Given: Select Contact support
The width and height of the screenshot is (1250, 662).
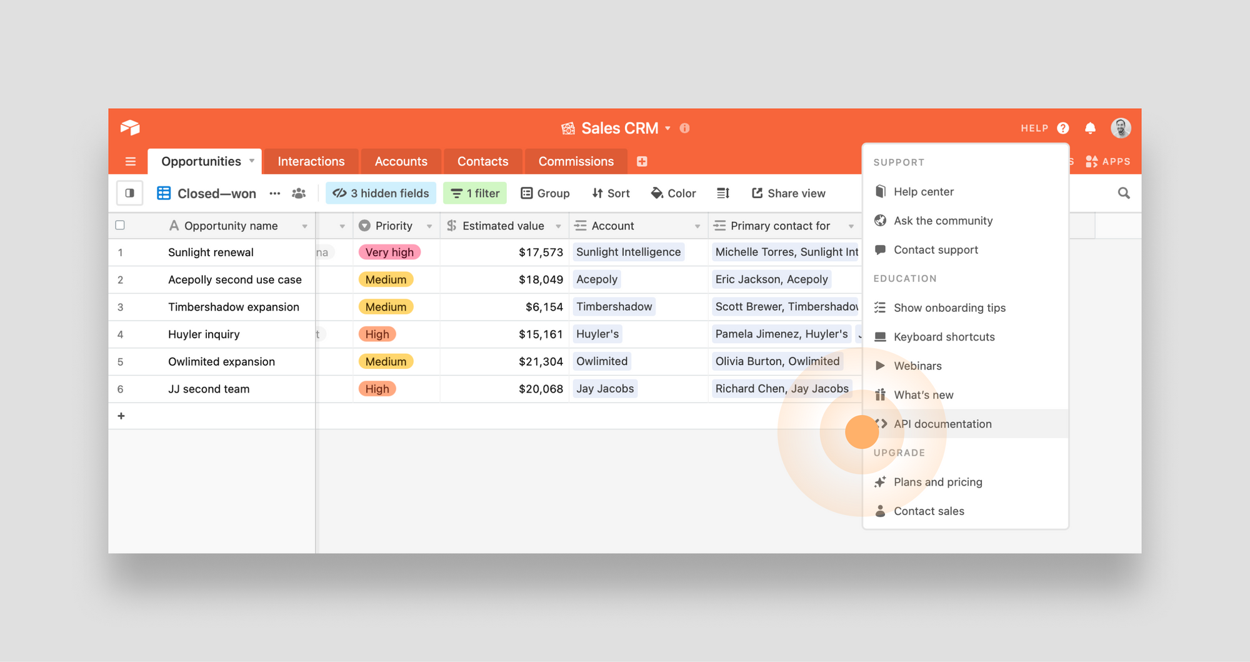Looking at the screenshot, I should (x=966, y=250).
